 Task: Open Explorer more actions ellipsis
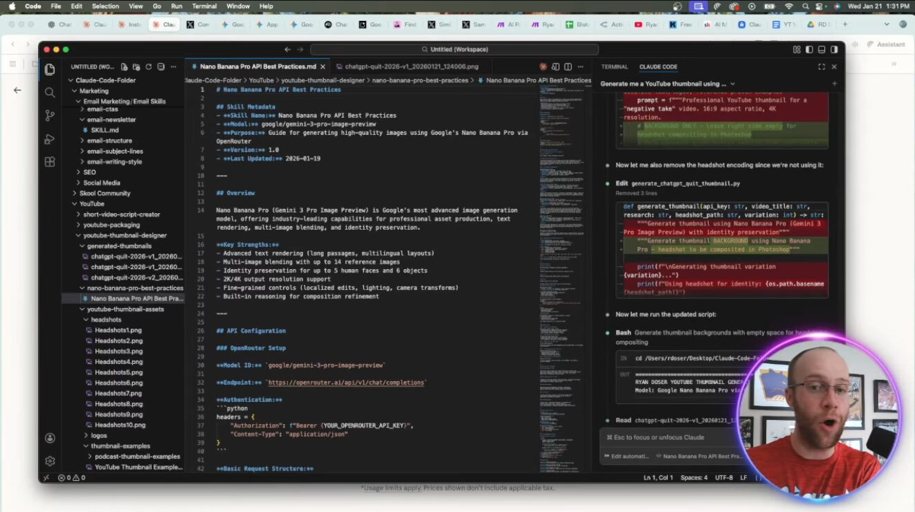174,67
